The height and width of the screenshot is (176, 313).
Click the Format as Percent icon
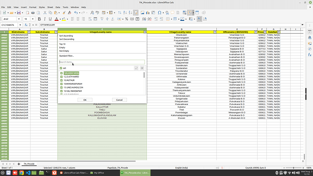pyautogui.click(x=127, y=19)
